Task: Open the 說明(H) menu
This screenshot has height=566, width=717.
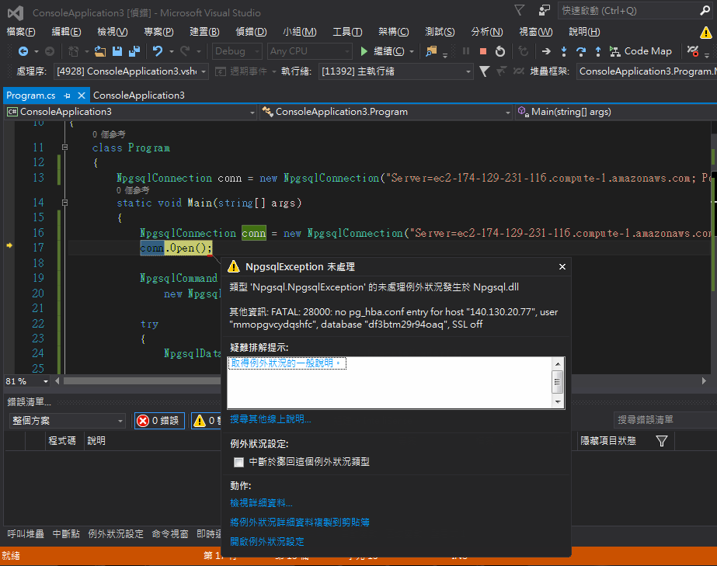Action: point(584,32)
